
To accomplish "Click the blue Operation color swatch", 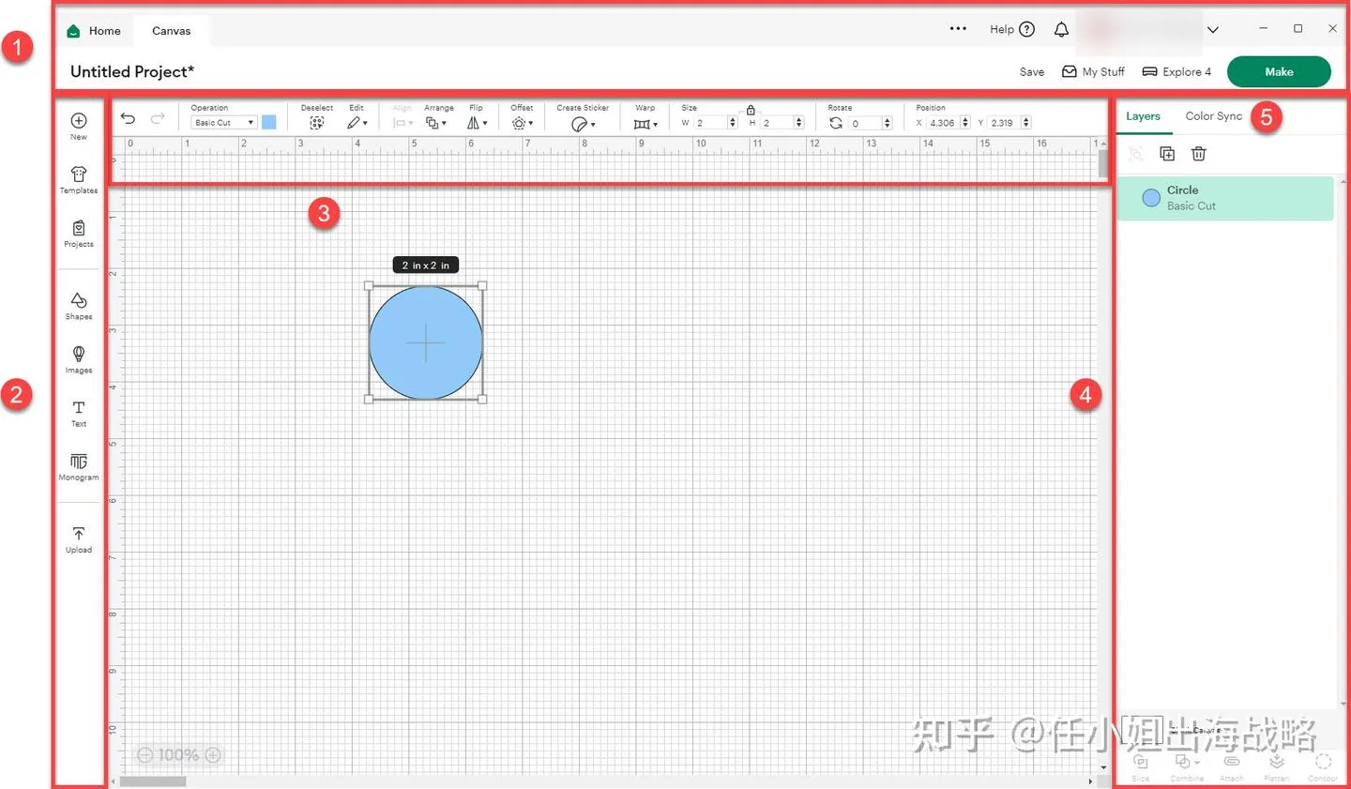I will (269, 122).
